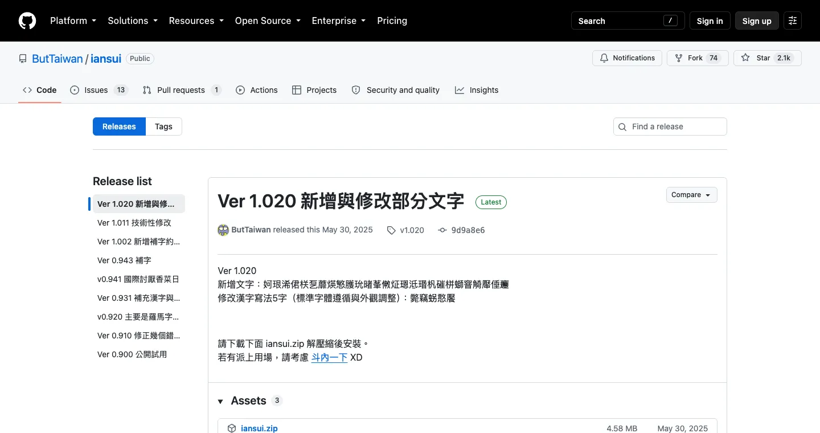
Task: Open the Pull requests tab
Action: pyautogui.click(x=182, y=90)
